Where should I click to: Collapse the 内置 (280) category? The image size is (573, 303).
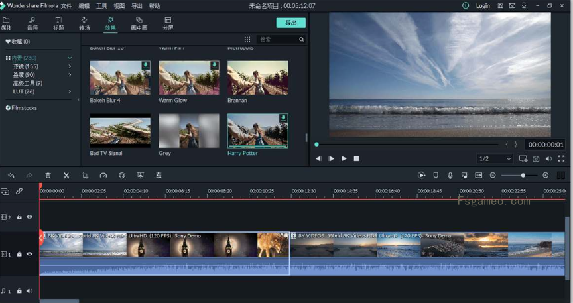click(70, 58)
